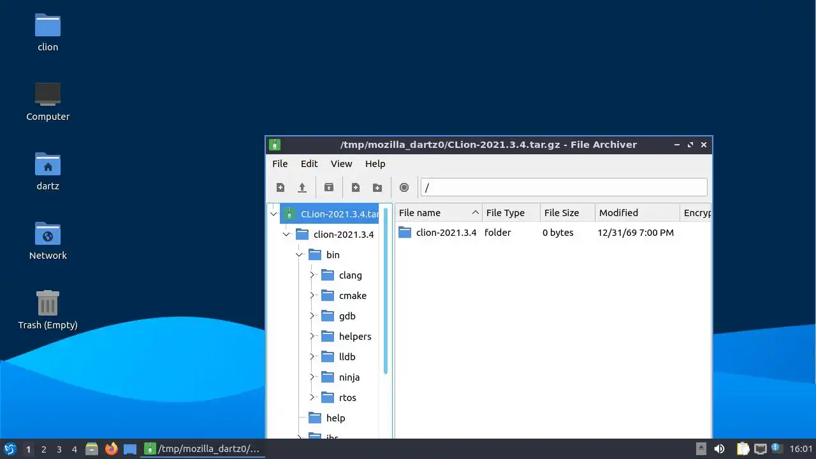Collapse the bin folder tree node

tap(299, 255)
